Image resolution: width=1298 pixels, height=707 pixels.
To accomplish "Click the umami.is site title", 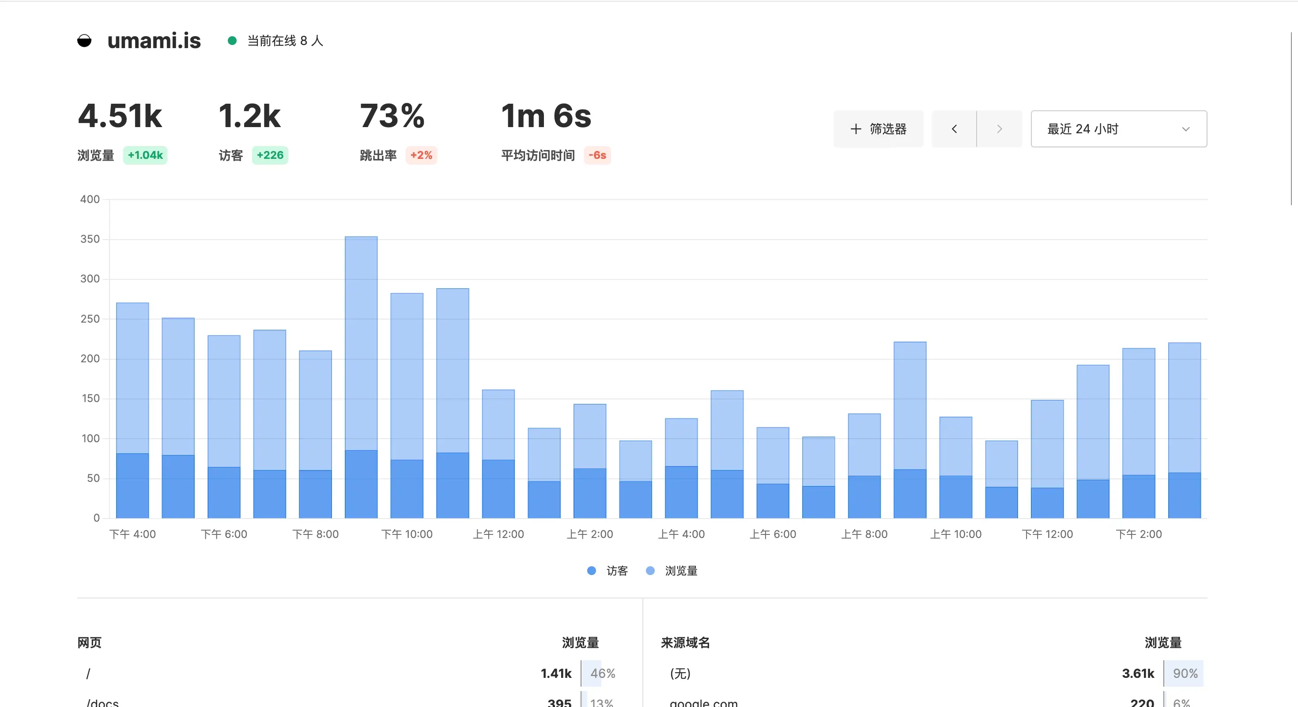I will point(154,41).
